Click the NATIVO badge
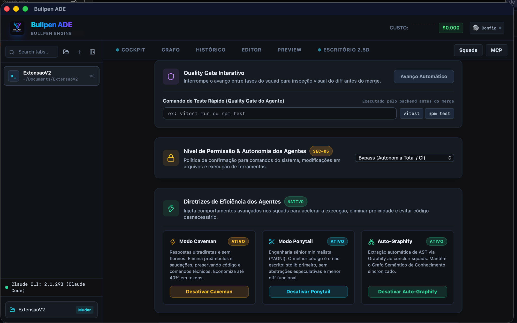Viewport: 517px width, 323px height. coord(295,202)
